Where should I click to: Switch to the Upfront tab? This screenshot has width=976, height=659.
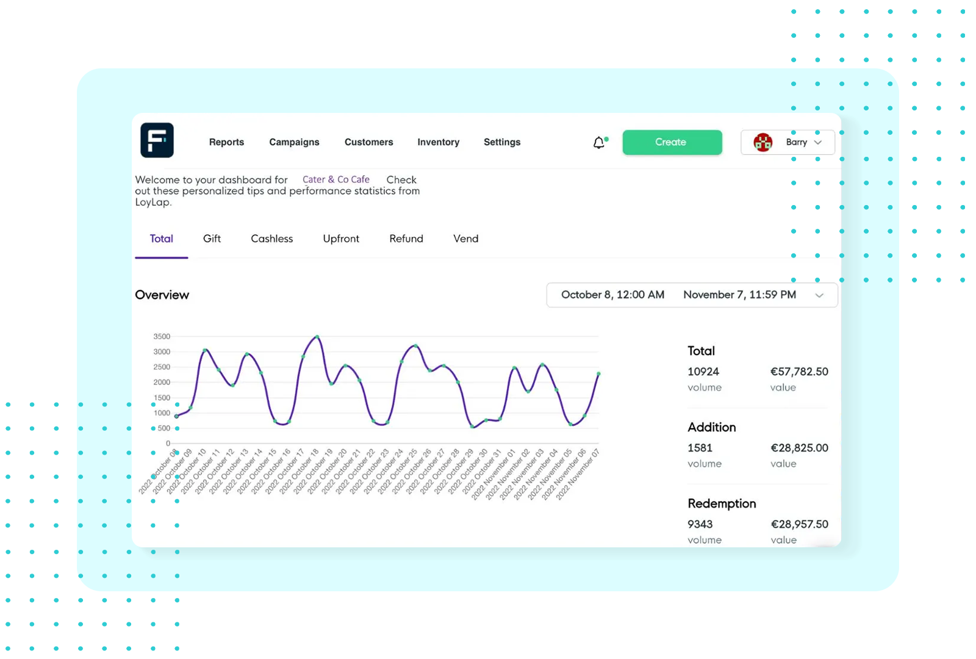tap(341, 239)
